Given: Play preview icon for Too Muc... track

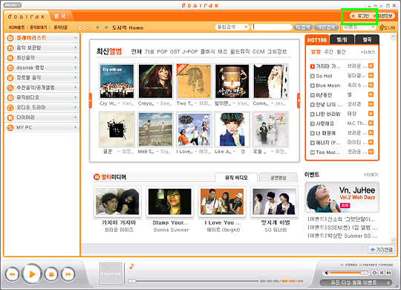Looking at the screenshot, I should 371,152.
